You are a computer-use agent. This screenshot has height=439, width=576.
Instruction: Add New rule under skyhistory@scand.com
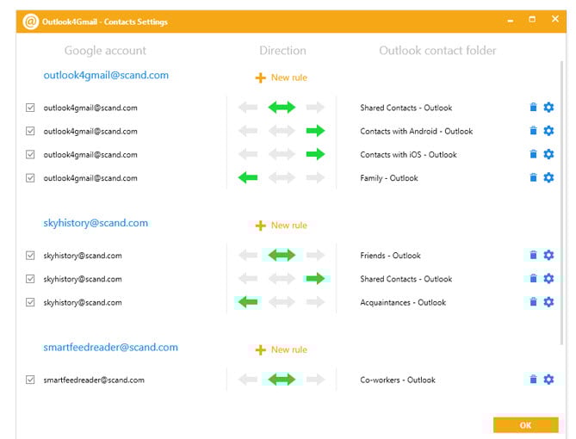pyautogui.click(x=281, y=226)
